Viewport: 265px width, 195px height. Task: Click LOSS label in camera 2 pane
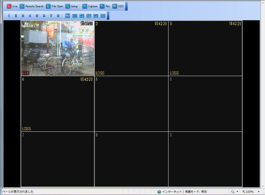click(x=100, y=73)
